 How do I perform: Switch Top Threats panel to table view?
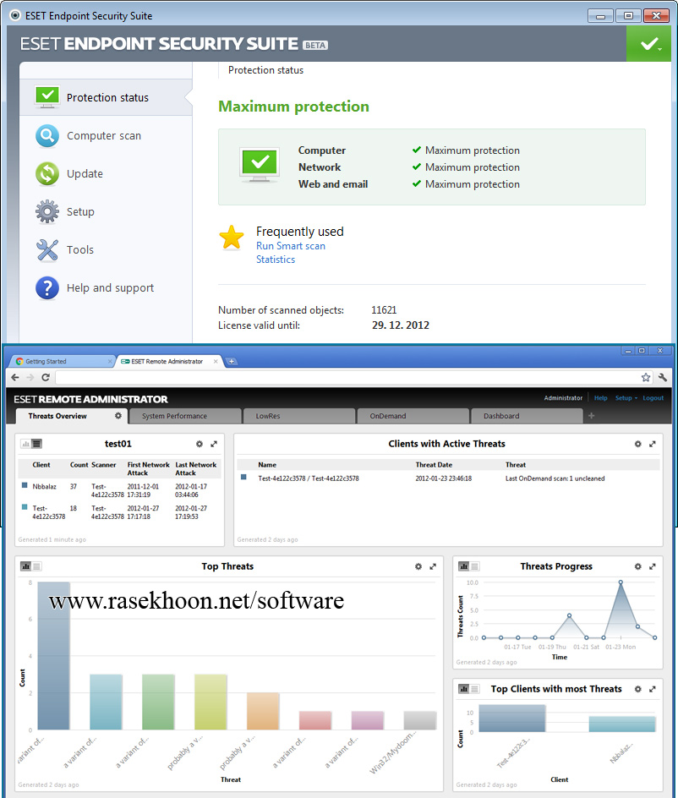36,566
